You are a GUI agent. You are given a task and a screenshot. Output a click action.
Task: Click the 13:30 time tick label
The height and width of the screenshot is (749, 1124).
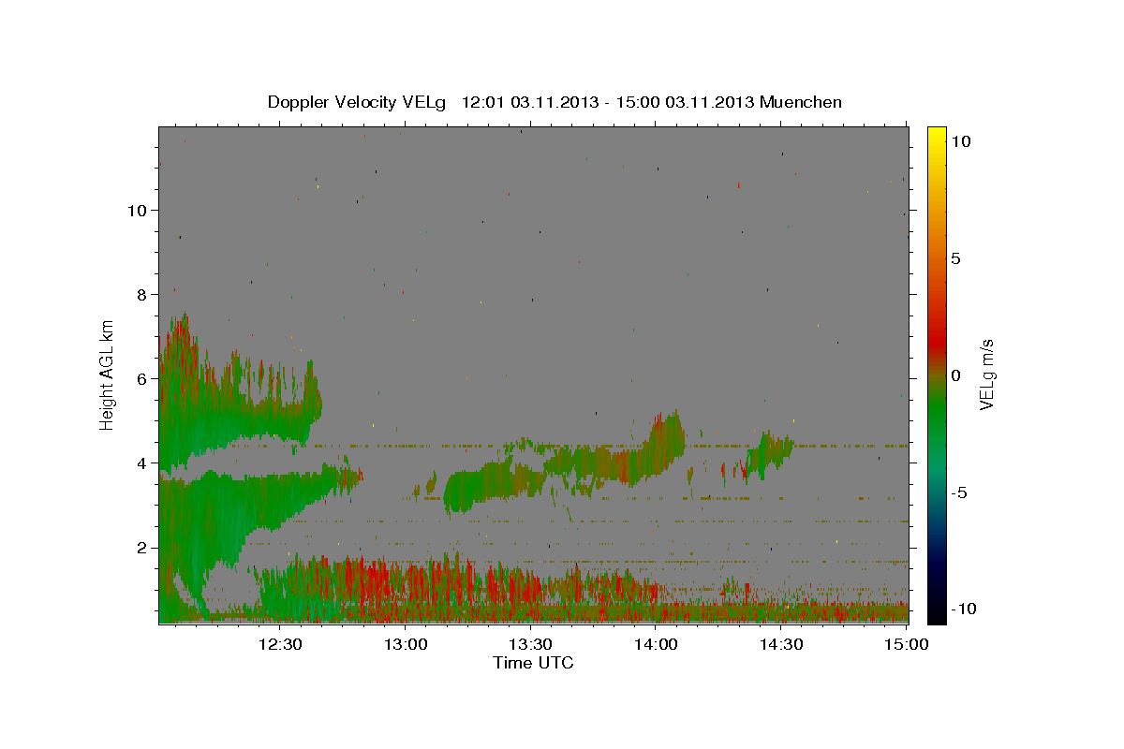(530, 644)
